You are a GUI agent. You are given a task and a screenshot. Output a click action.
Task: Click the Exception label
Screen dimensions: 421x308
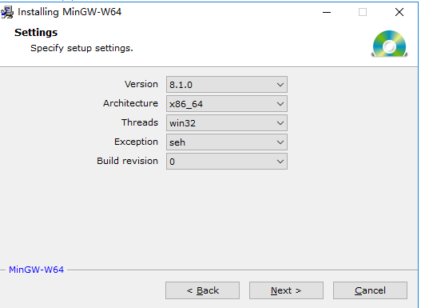(x=136, y=142)
